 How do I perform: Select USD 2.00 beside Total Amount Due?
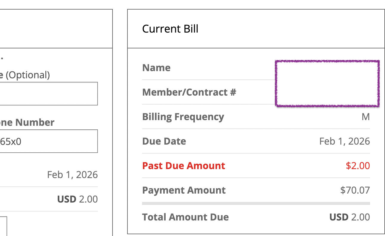[349, 217]
